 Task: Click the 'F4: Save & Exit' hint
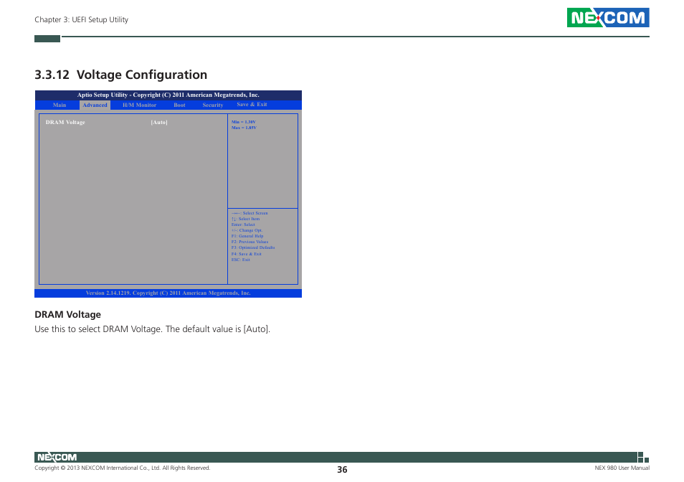pyautogui.click(x=247, y=254)
